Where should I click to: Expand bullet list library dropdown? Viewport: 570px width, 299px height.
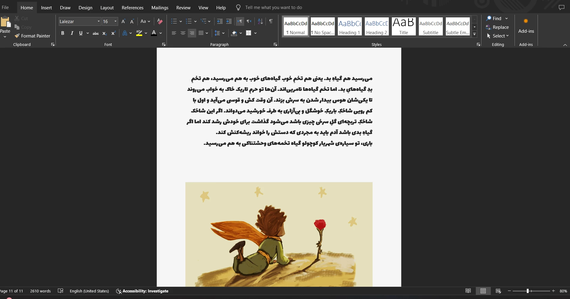(x=181, y=21)
